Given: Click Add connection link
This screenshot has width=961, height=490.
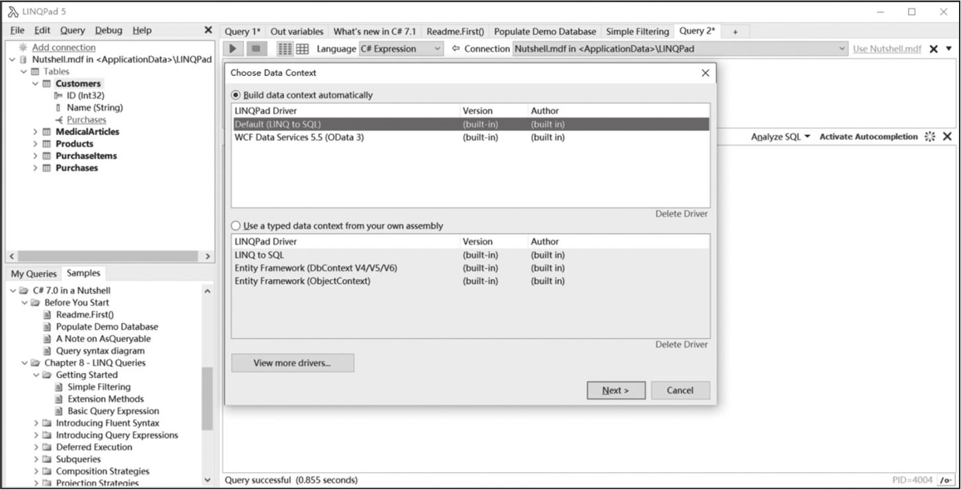Looking at the screenshot, I should (x=64, y=48).
